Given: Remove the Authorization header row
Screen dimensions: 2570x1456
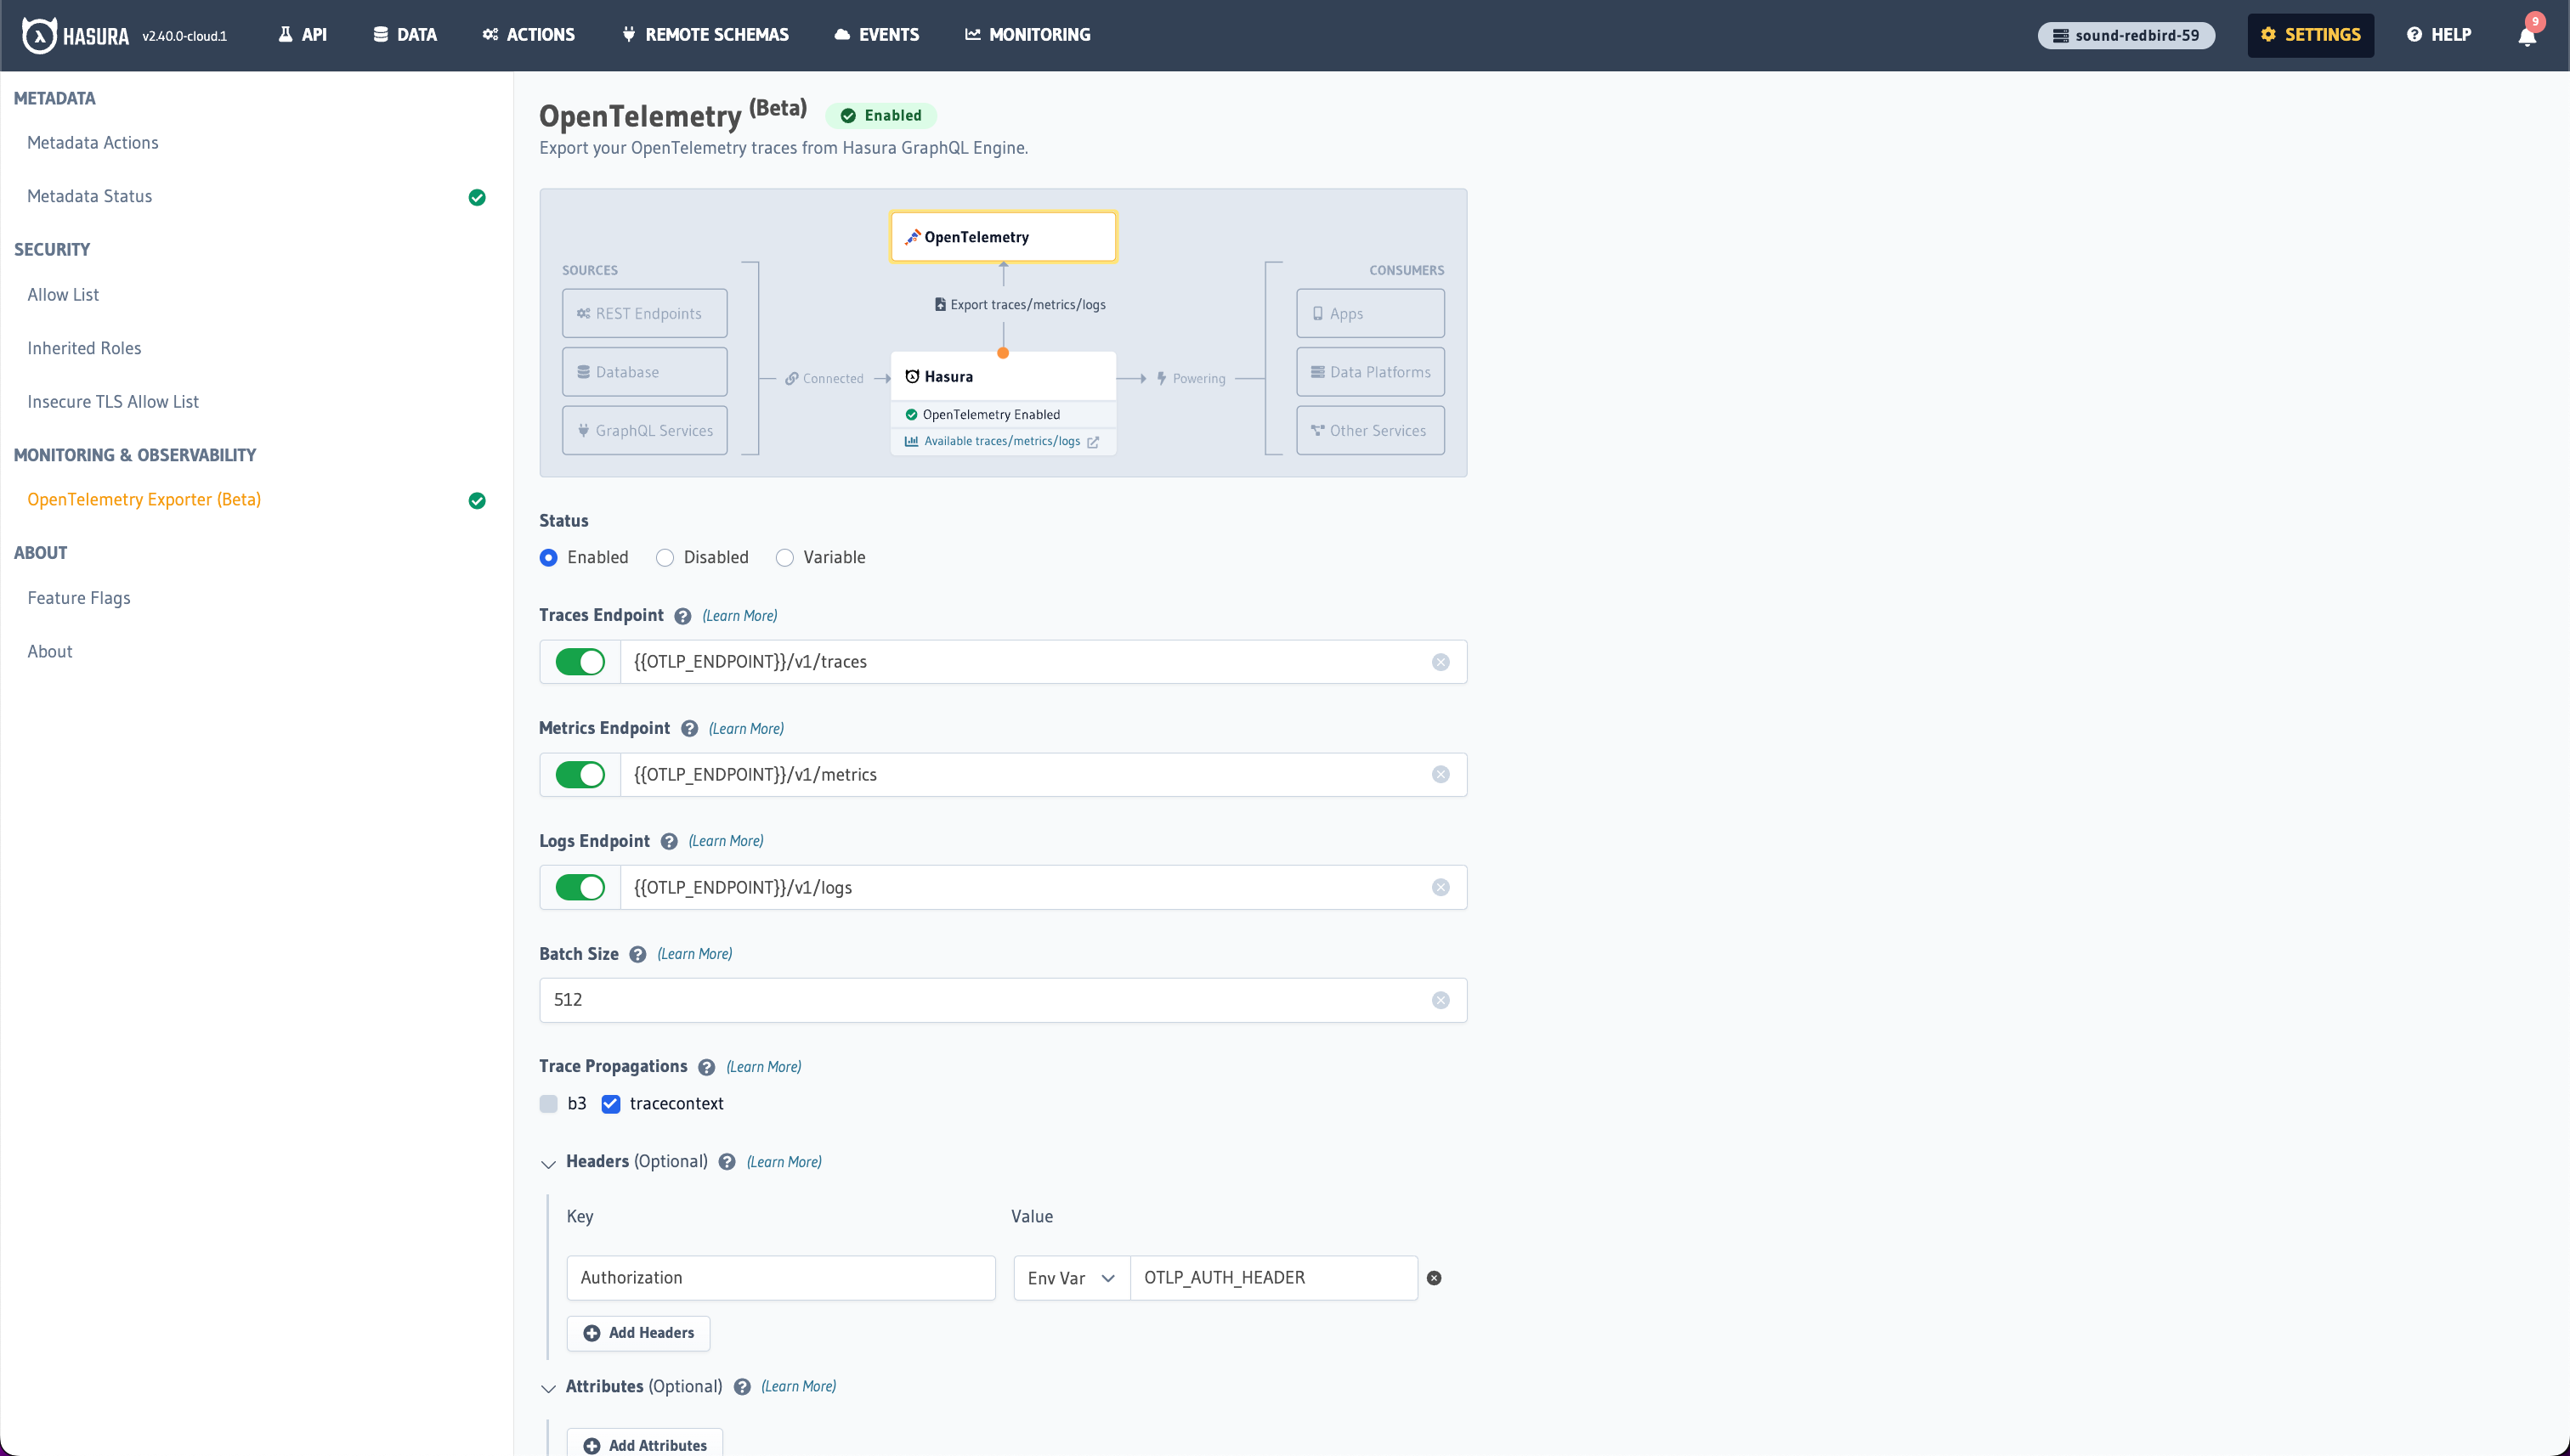Looking at the screenshot, I should (1434, 1278).
